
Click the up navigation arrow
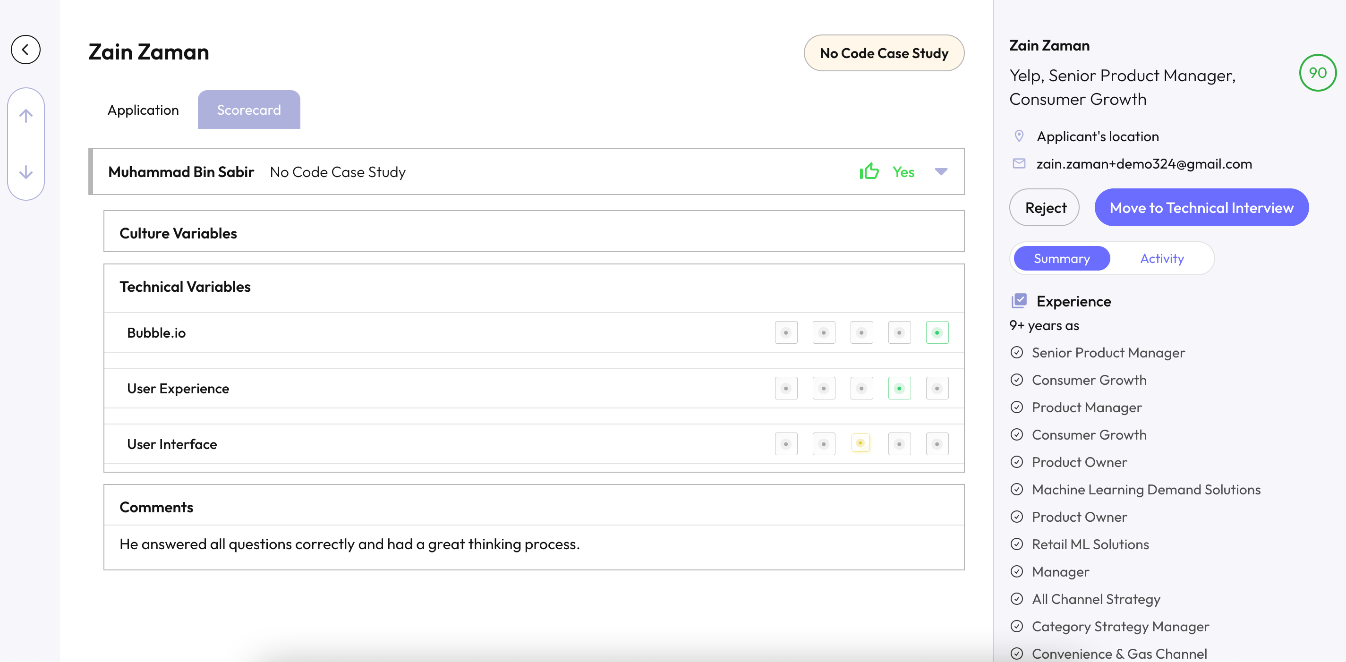[x=26, y=115]
